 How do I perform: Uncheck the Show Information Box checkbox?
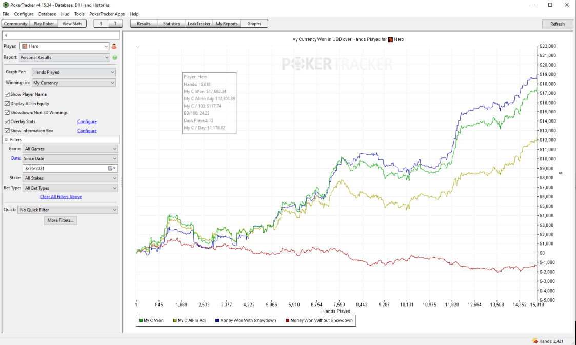coord(7,131)
